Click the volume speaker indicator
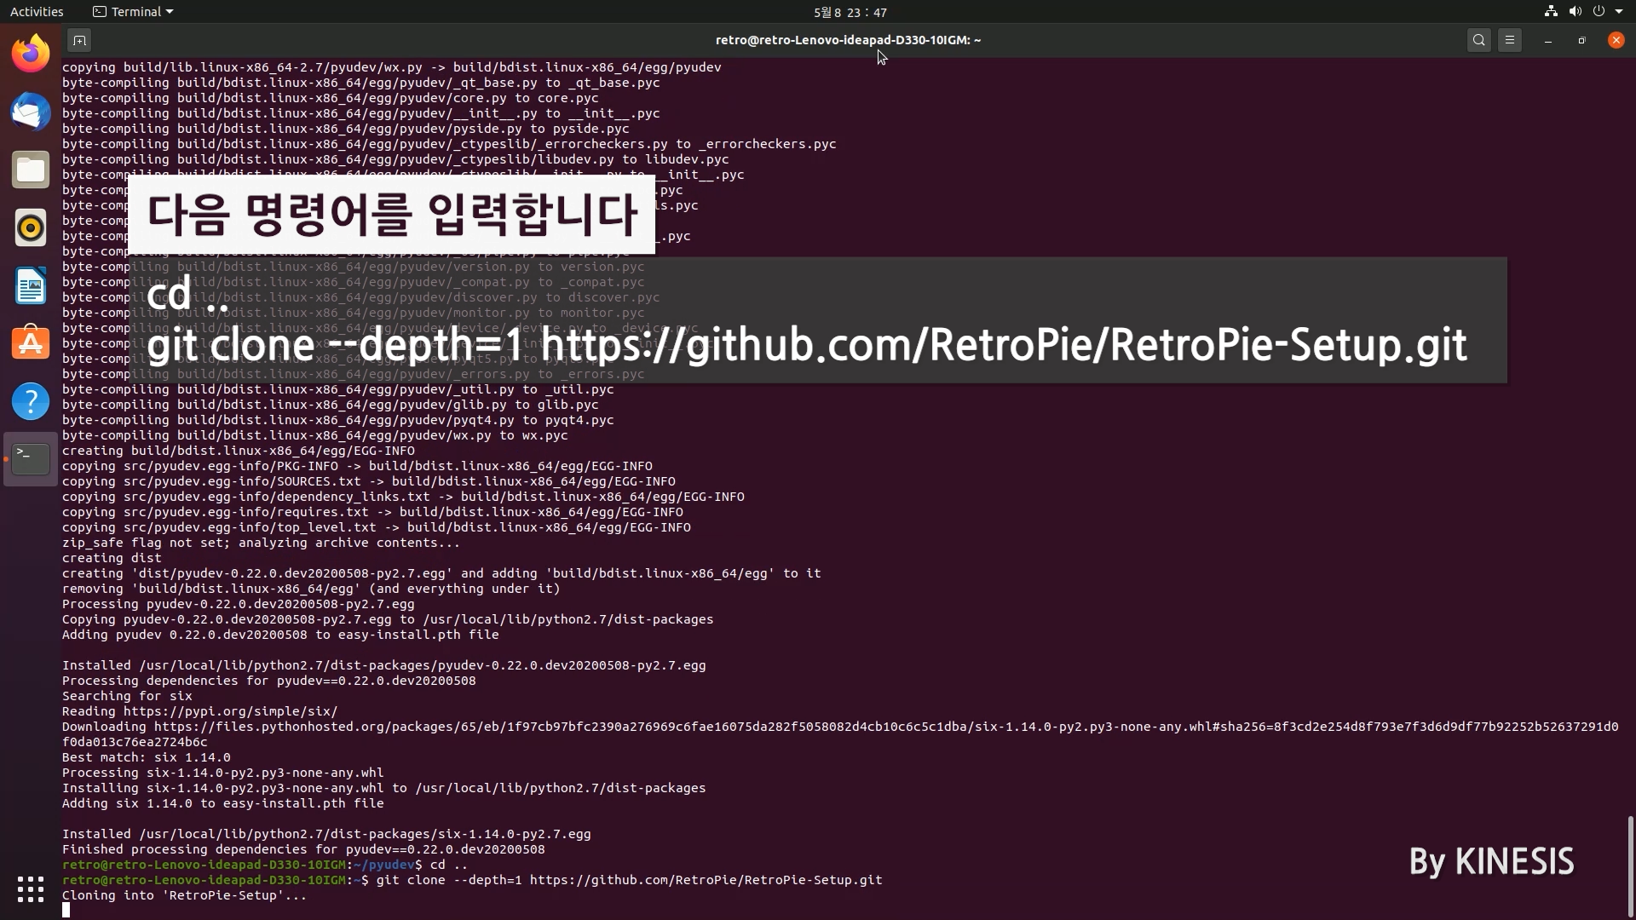 1575,12
